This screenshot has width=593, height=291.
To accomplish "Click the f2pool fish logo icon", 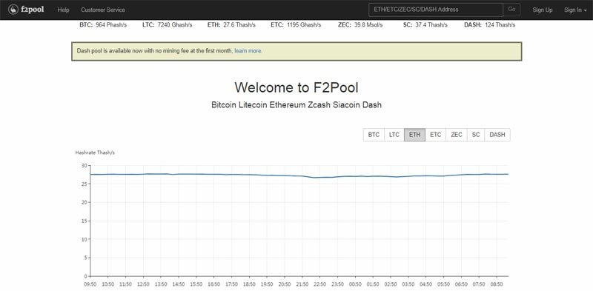I will [x=13, y=10].
